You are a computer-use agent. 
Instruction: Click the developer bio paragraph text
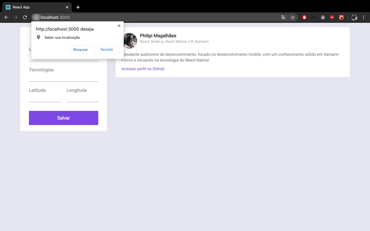[231, 57]
